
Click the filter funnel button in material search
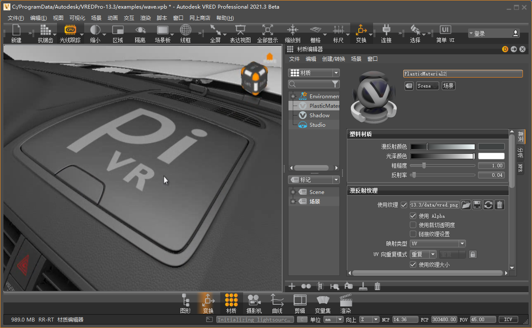(335, 84)
